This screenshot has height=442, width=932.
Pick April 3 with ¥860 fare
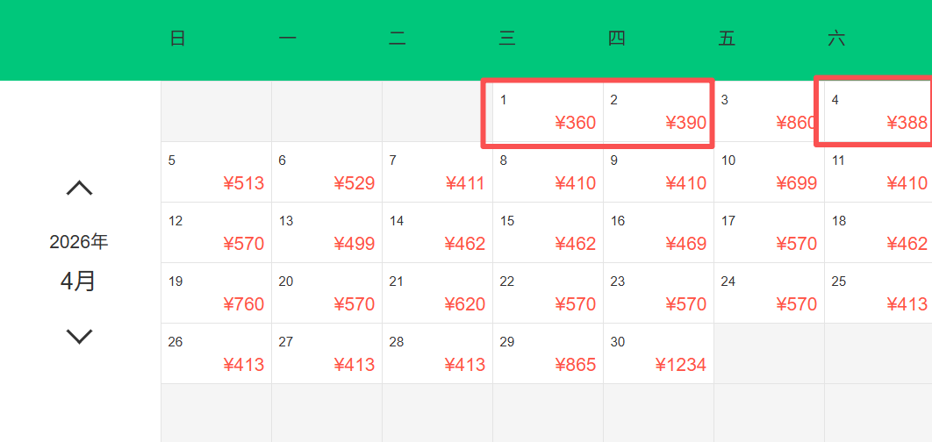(x=769, y=111)
